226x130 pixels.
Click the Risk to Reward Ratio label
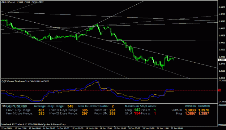point(93,106)
